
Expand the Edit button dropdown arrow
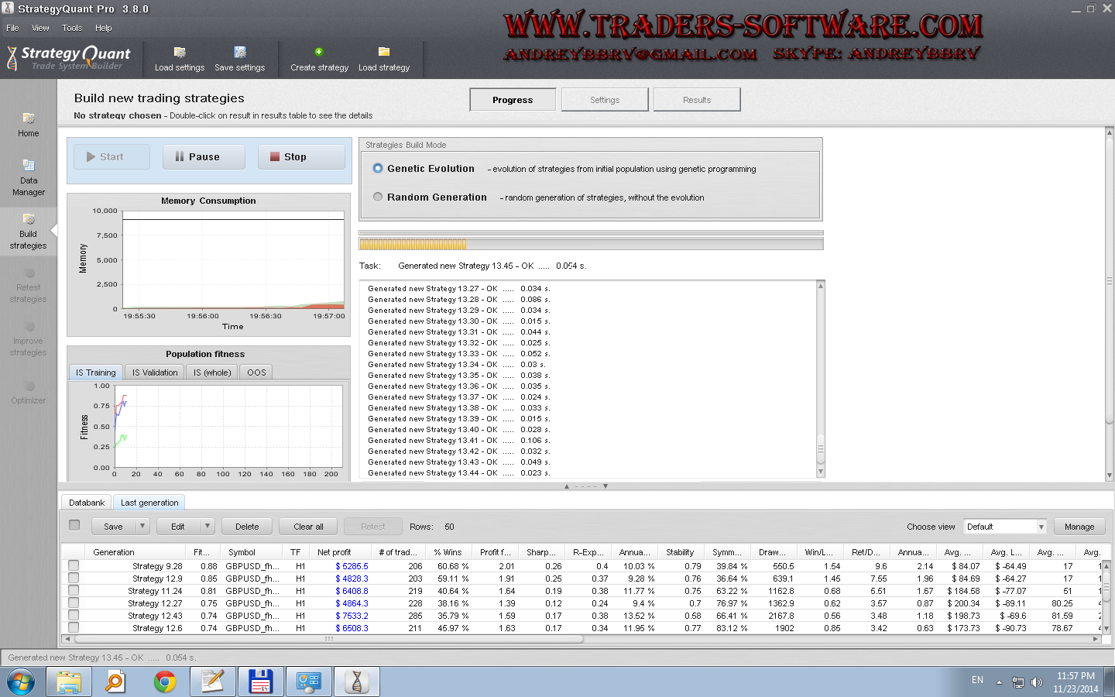[x=208, y=527]
